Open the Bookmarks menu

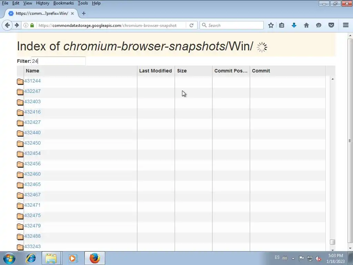tap(63, 3)
